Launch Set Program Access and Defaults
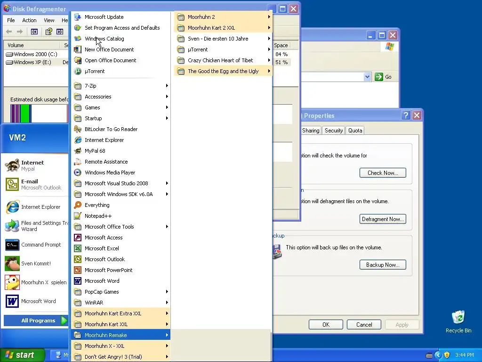Image resolution: width=482 pixels, height=362 pixels. point(120,28)
